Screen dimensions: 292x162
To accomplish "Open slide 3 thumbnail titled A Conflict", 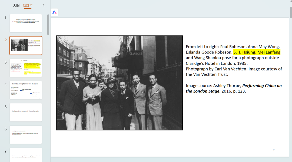I will pos(26,68).
